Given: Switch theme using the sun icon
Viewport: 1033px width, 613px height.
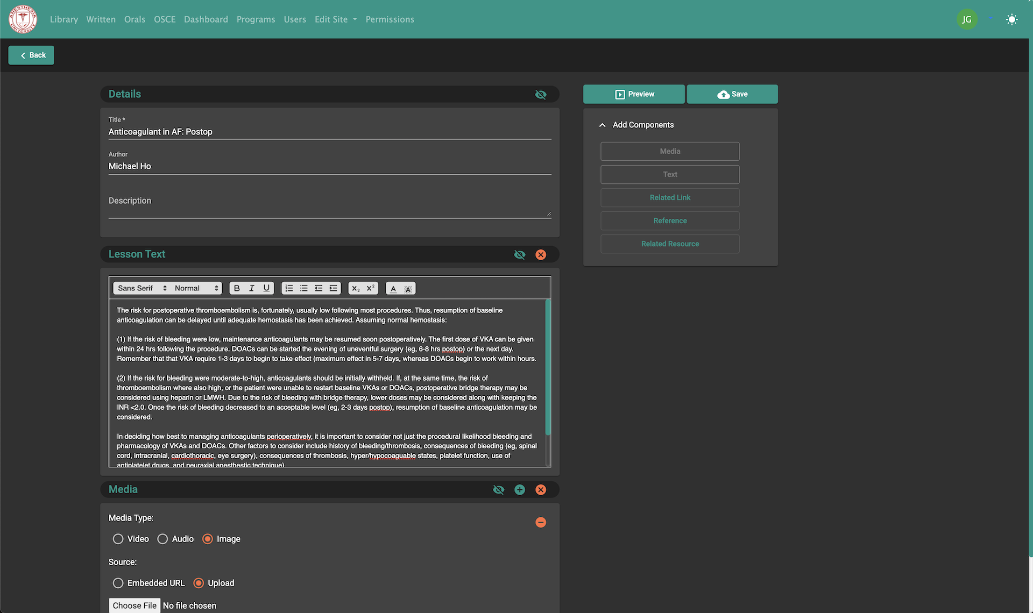Looking at the screenshot, I should point(1011,19).
